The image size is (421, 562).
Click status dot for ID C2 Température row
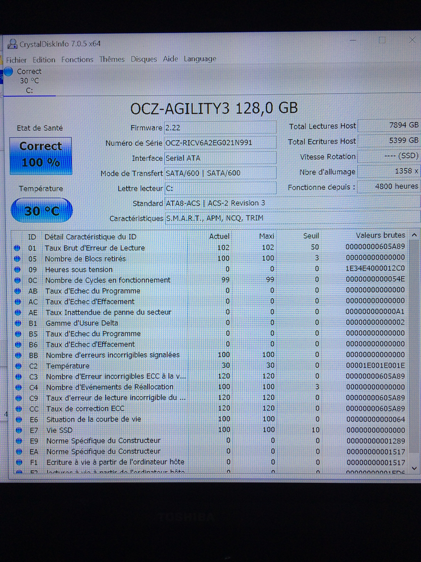coord(18,366)
